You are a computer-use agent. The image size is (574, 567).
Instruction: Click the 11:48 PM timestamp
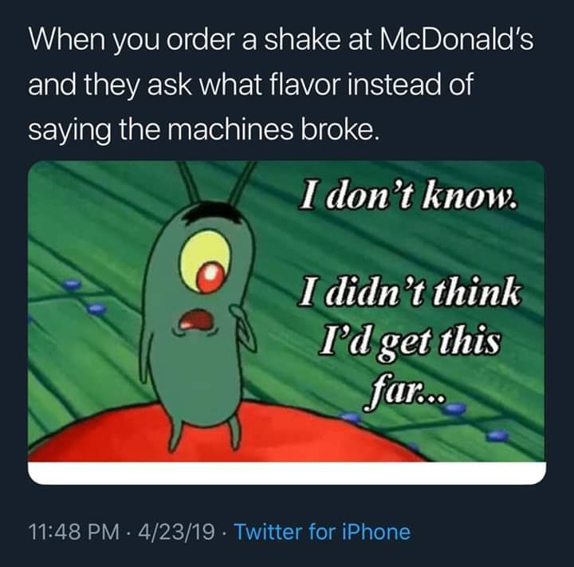click(x=73, y=532)
